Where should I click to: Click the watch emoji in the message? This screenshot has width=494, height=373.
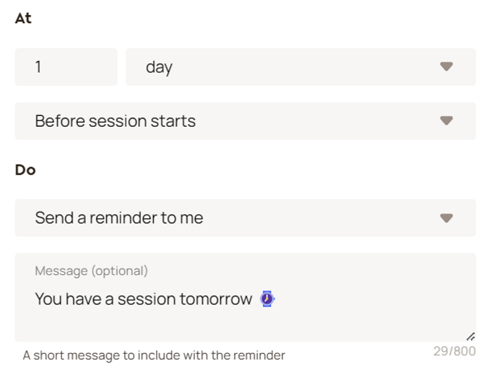pyautogui.click(x=267, y=299)
